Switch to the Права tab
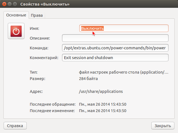178x133 pixels. point(37,15)
